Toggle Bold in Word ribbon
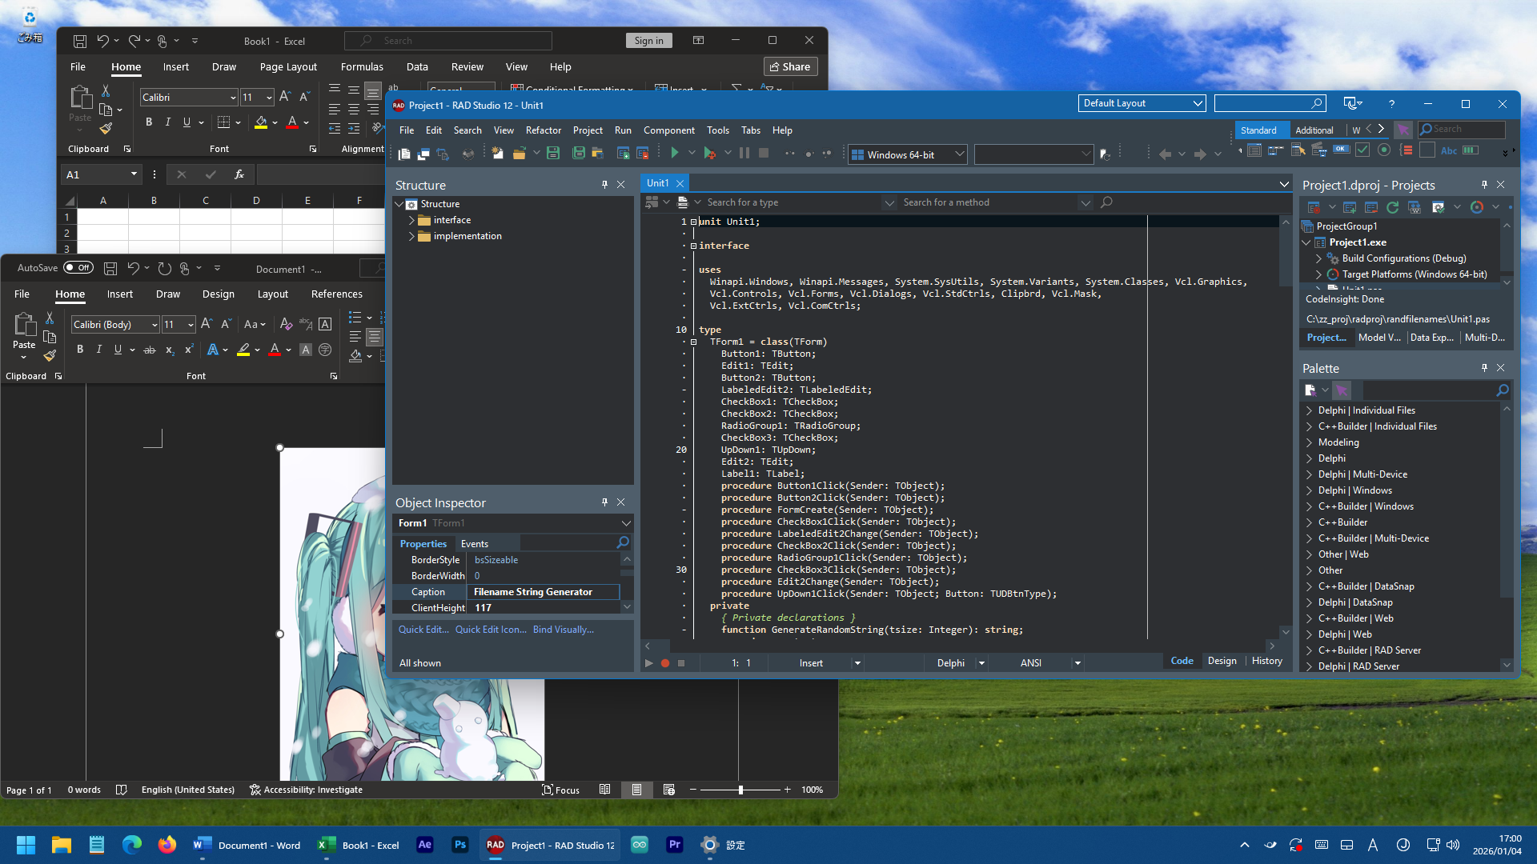The height and width of the screenshot is (864, 1537). point(79,350)
